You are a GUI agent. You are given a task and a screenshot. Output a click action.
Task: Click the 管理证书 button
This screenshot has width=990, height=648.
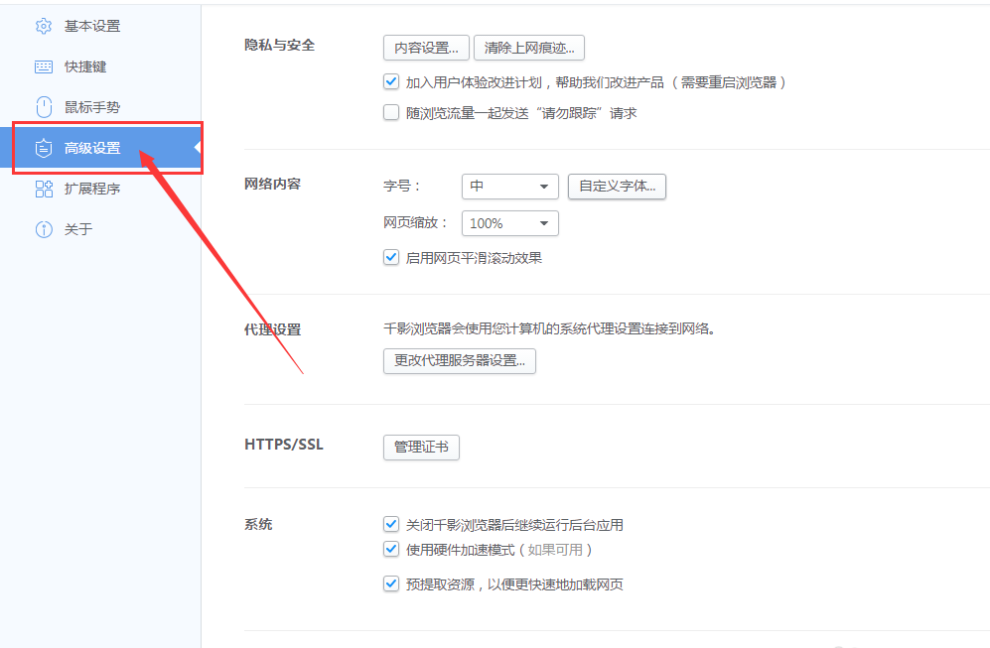[421, 448]
